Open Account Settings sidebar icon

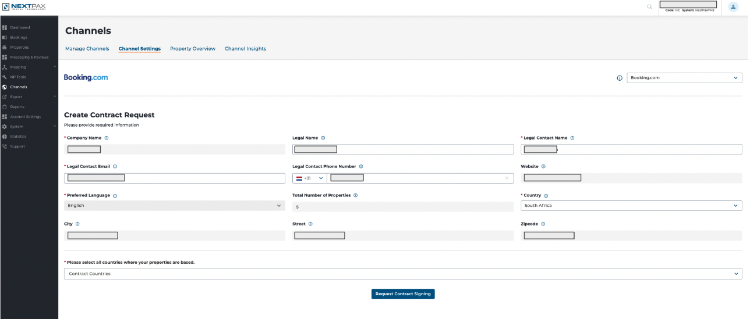[x=5, y=116]
